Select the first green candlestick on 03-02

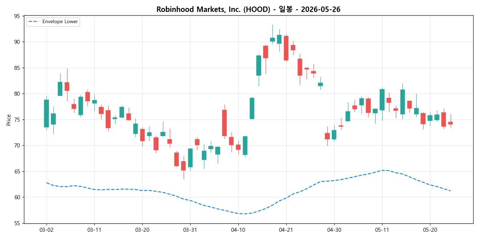coord(46,113)
